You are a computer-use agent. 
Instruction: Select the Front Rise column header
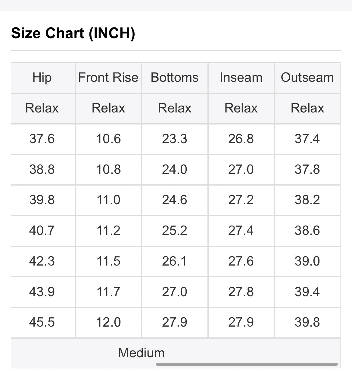coord(108,78)
